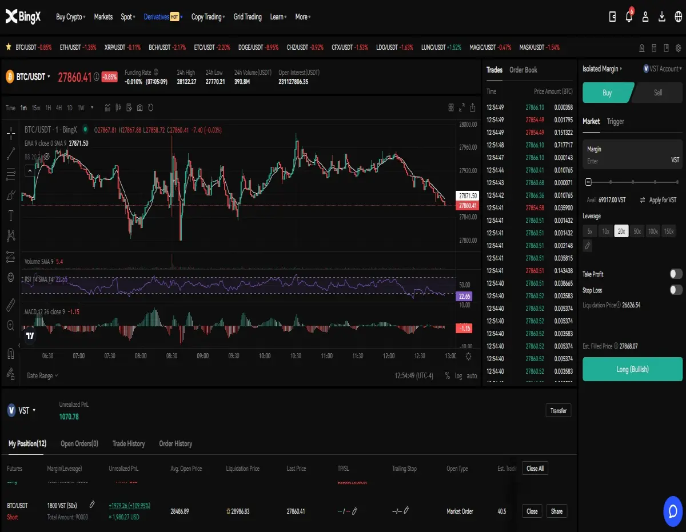This screenshot has height=532, width=686.
Task: Edit margin of BTC/USDT short position
Action: [92, 505]
